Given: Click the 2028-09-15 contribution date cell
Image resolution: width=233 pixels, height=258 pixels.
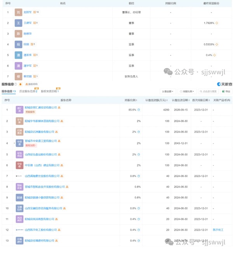Looking at the screenshot, I should click(x=181, y=110).
